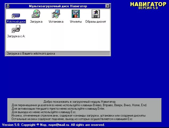
Task: Open the Загрузка CD boot icon
Action: point(36,14)
